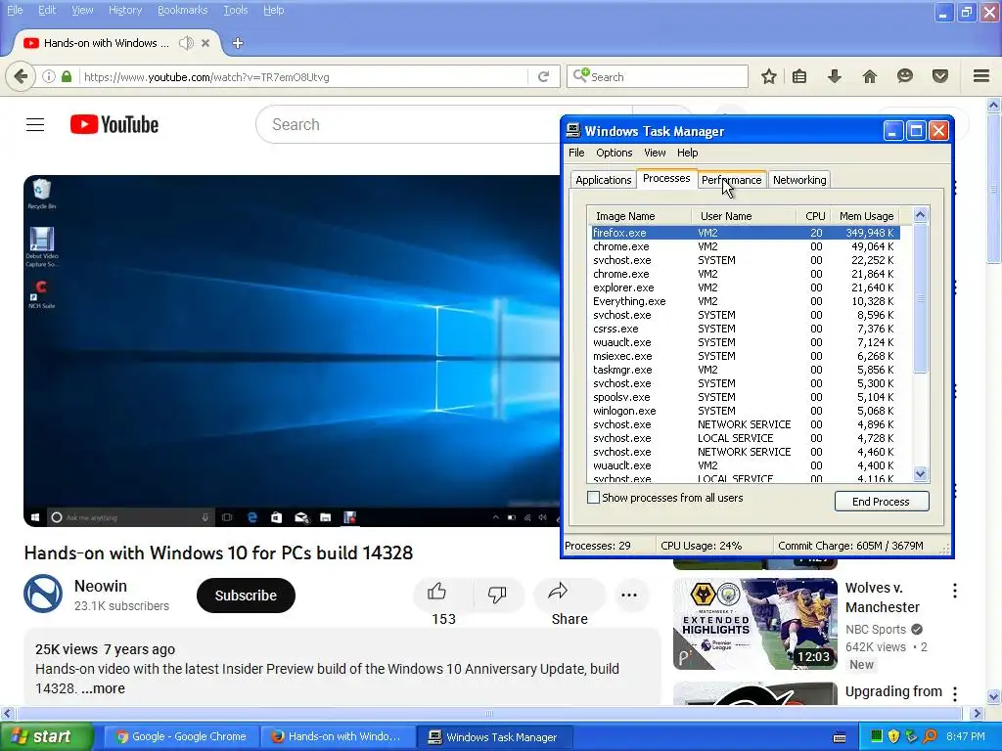Click yellow security shield tray icon
The width and height of the screenshot is (1002, 751).
894,736
